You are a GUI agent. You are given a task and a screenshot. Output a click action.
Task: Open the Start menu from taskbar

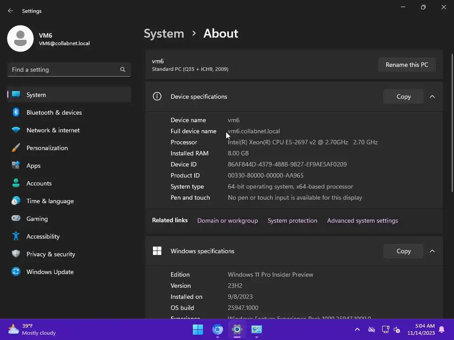coord(198,329)
